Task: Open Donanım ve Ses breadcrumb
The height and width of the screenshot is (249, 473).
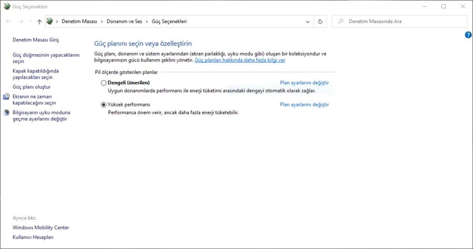Action: tap(124, 21)
